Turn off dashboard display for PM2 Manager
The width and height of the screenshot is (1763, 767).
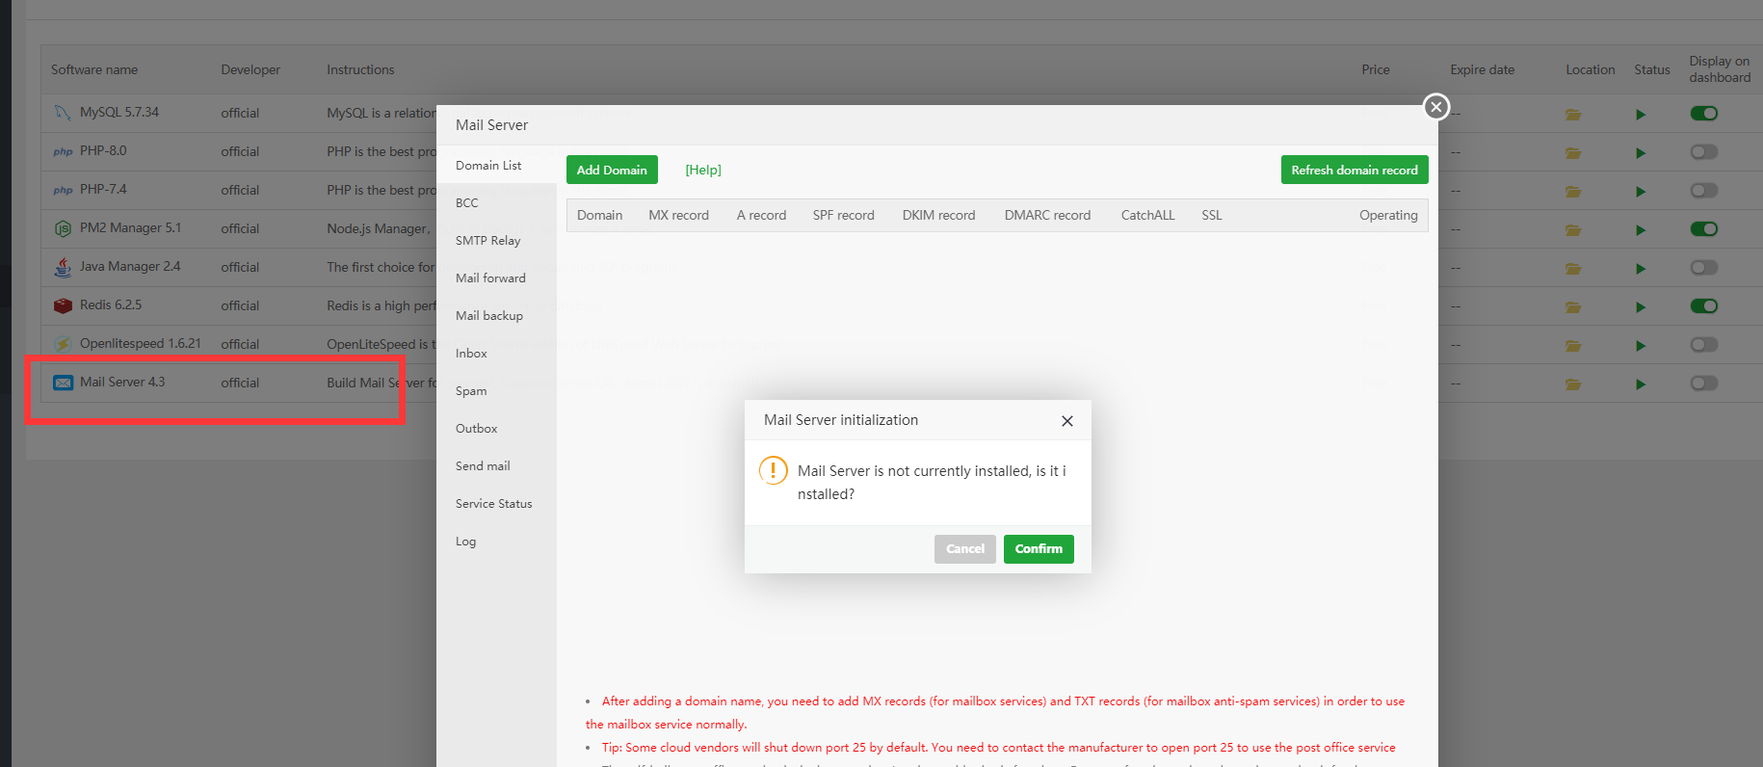(x=1704, y=229)
